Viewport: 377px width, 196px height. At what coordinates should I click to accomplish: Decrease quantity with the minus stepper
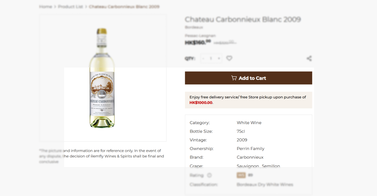203,58
